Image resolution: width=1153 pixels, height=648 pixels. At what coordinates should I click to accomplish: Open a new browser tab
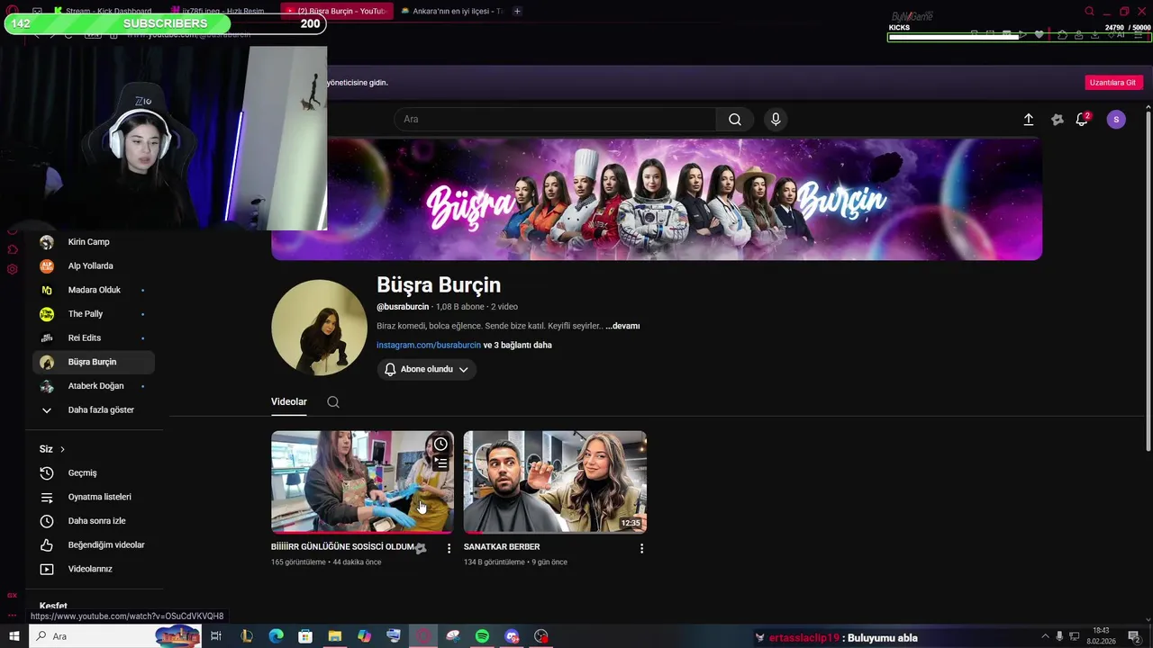coord(517,11)
